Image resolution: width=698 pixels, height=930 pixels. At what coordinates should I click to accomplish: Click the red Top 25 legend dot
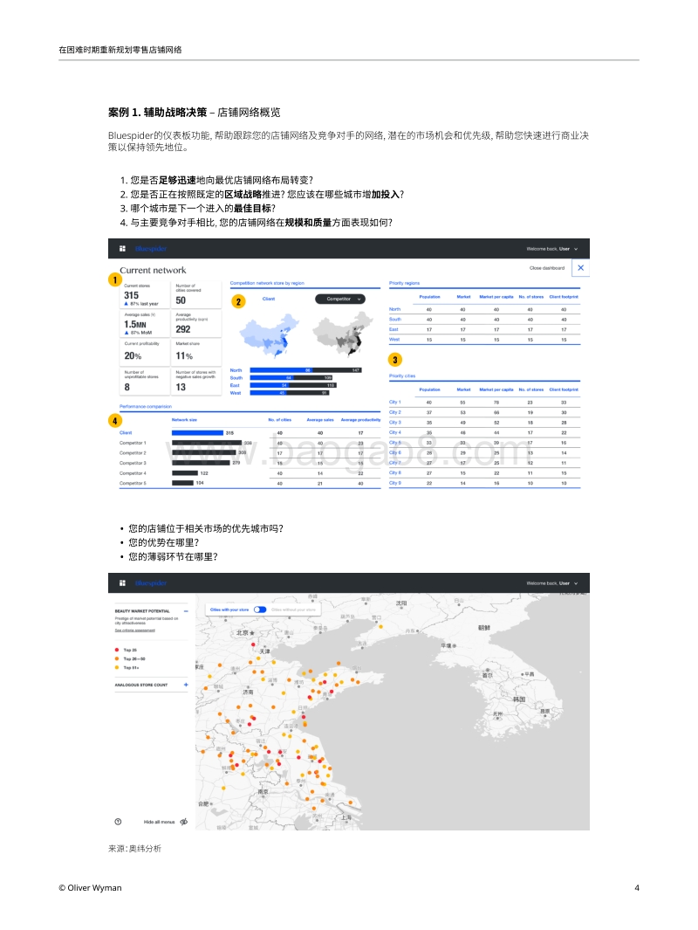[117, 650]
